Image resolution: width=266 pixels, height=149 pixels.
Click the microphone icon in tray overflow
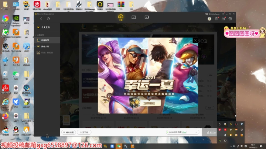[x=225, y=135]
